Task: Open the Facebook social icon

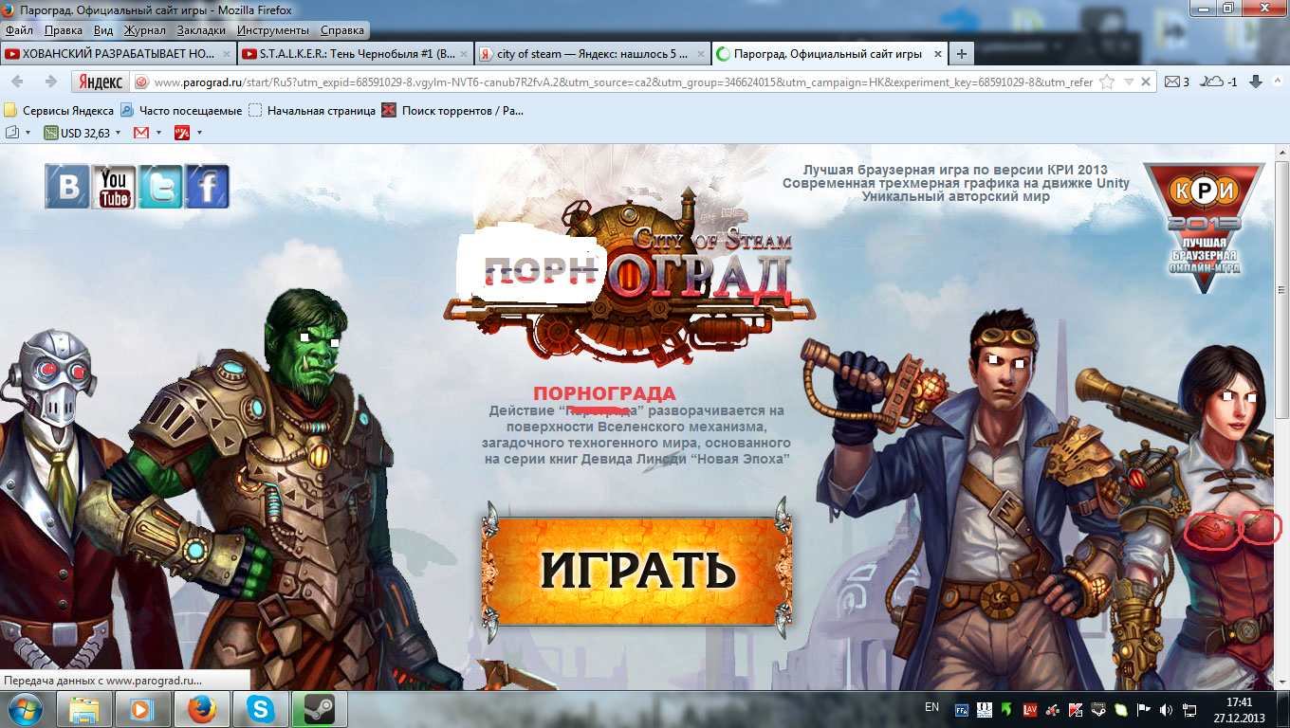Action: 207,187
